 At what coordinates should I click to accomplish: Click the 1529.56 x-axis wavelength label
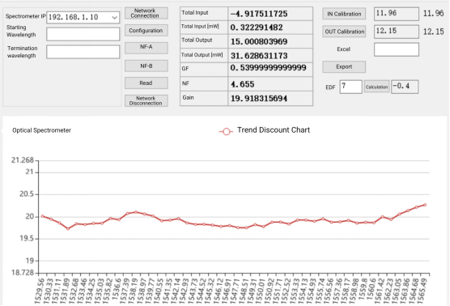(x=40, y=291)
